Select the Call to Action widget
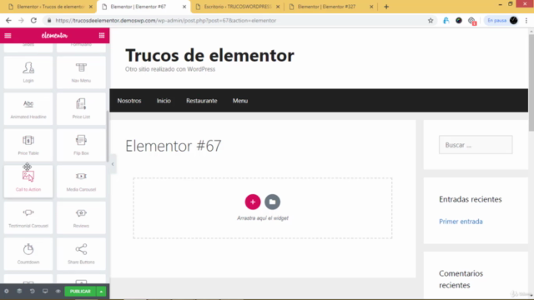The image size is (534, 300). point(28,182)
